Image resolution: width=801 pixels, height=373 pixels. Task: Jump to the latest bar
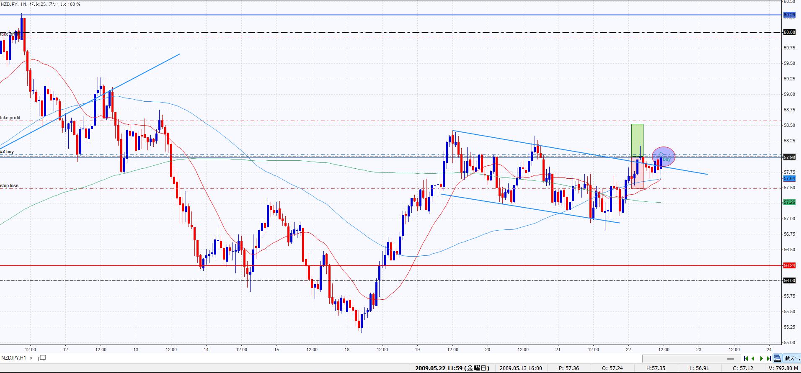(x=769, y=358)
